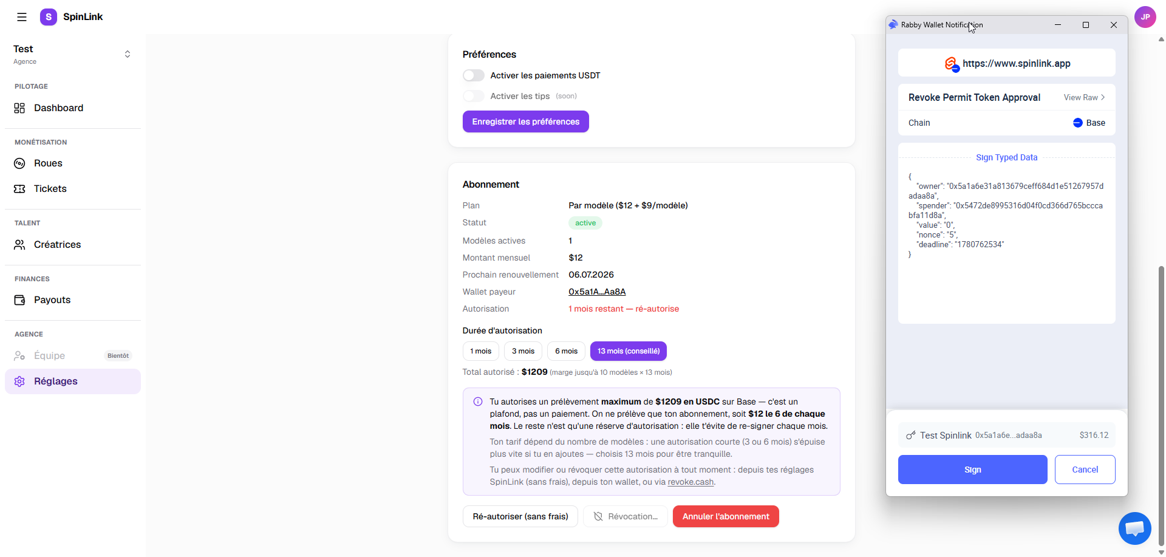Select the 1 mois duration

point(481,351)
